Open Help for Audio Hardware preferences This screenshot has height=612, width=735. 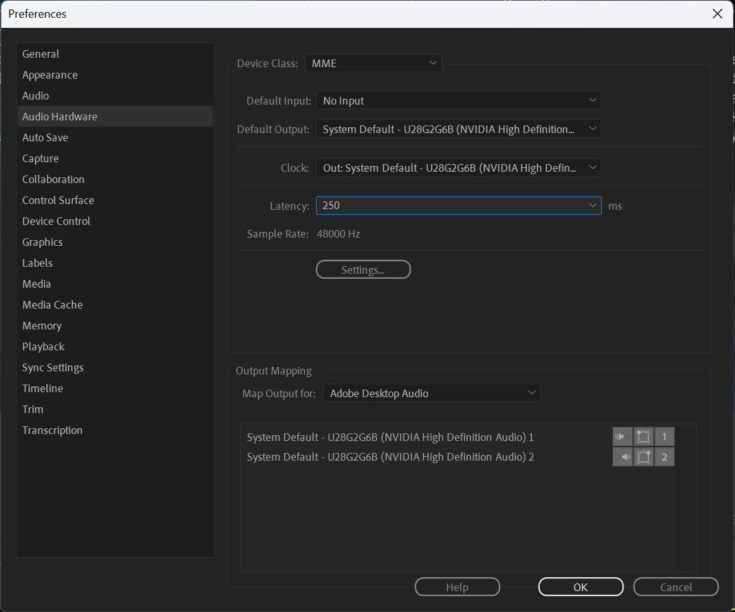[457, 587]
